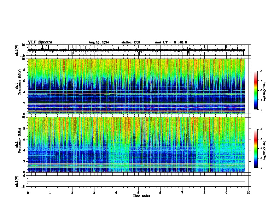Click time axis tick label "7"
Screen dimensions: 280x216
(x=182, y=193)
